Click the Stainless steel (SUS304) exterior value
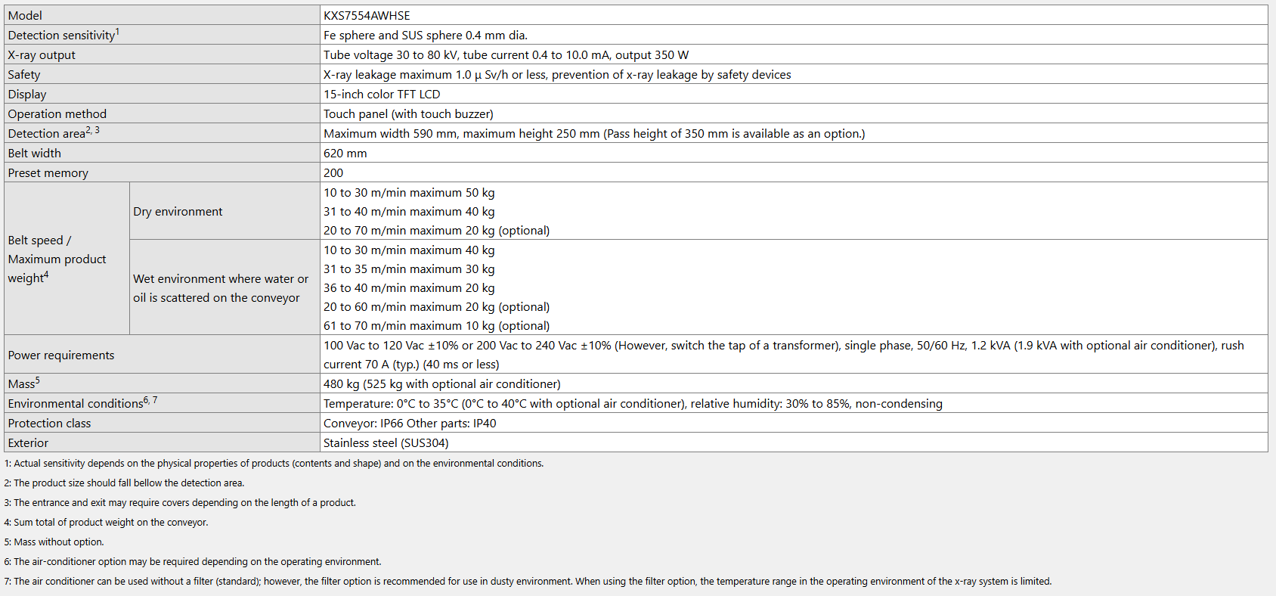This screenshot has width=1276, height=596. [x=386, y=442]
